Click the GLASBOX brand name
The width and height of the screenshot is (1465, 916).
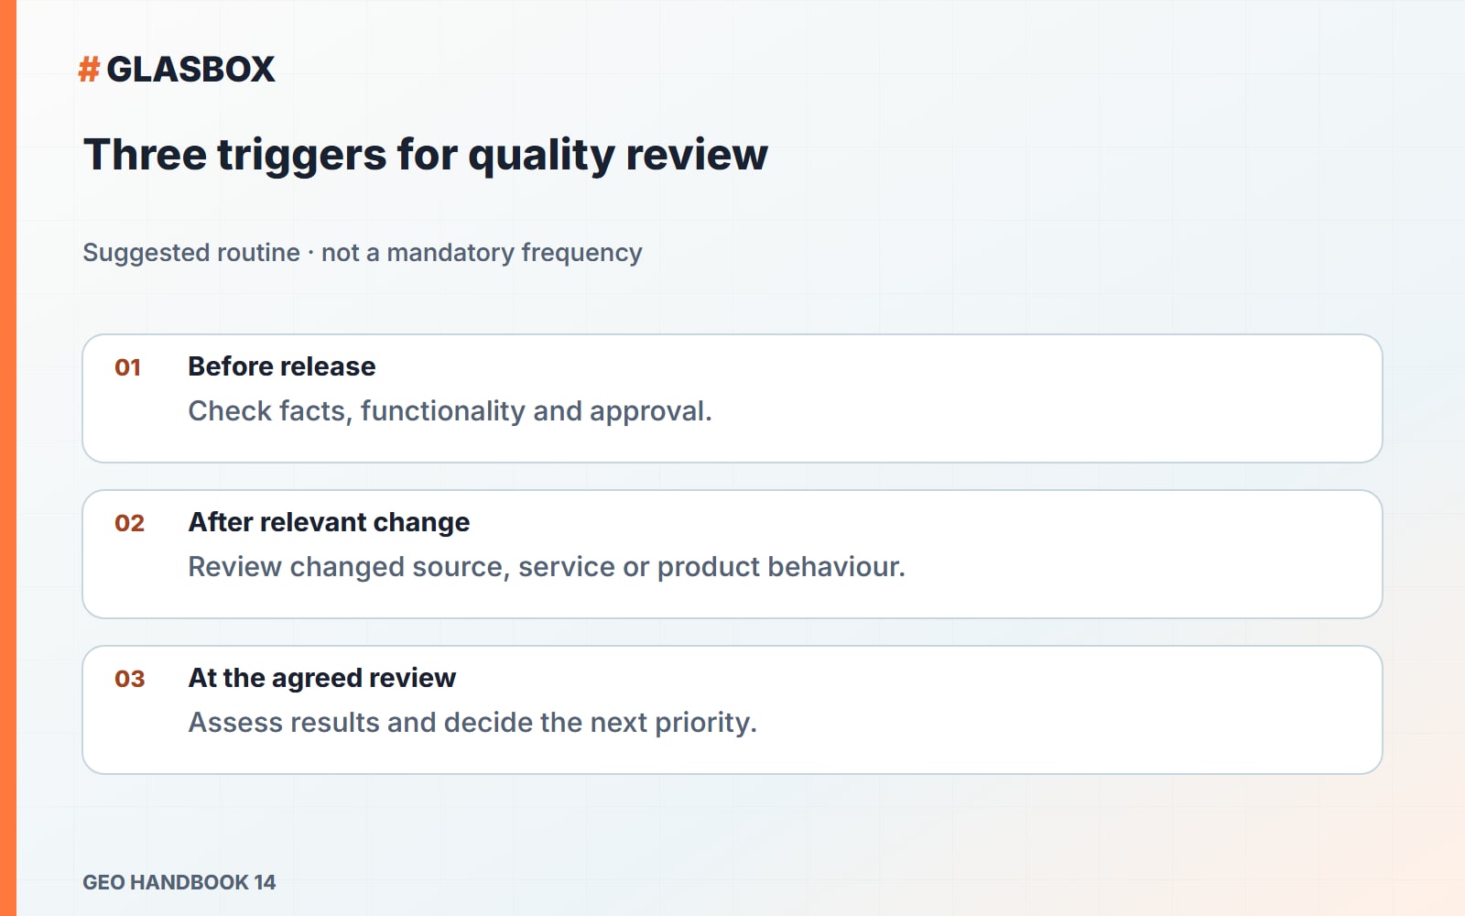click(190, 70)
